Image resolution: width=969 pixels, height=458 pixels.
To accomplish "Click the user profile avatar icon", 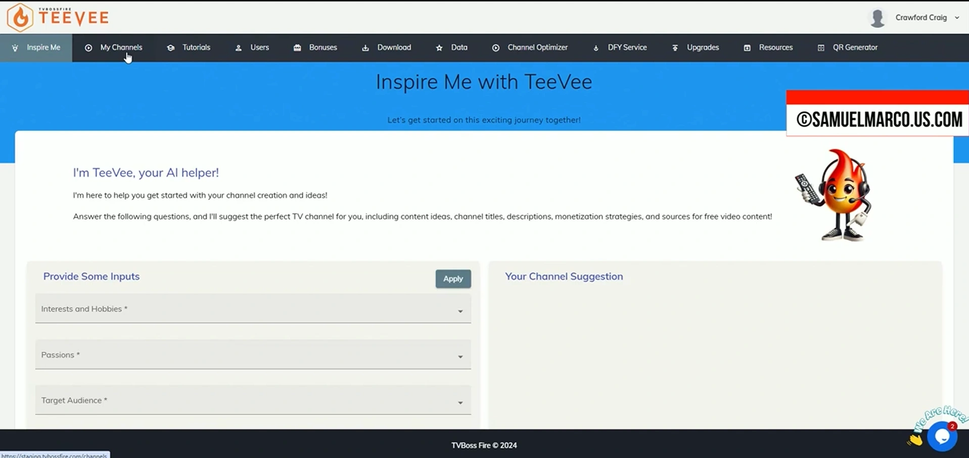I will (877, 18).
